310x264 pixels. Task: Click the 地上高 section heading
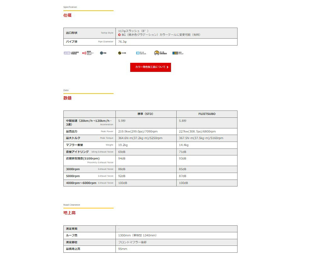click(69, 213)
